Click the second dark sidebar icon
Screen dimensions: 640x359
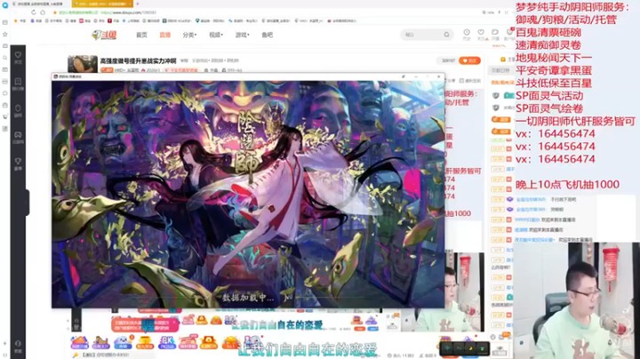(x=18, y=82)
